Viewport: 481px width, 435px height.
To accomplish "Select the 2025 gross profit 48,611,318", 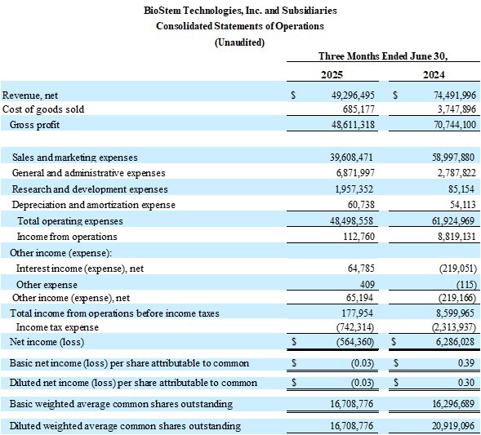I will point(353,125).
